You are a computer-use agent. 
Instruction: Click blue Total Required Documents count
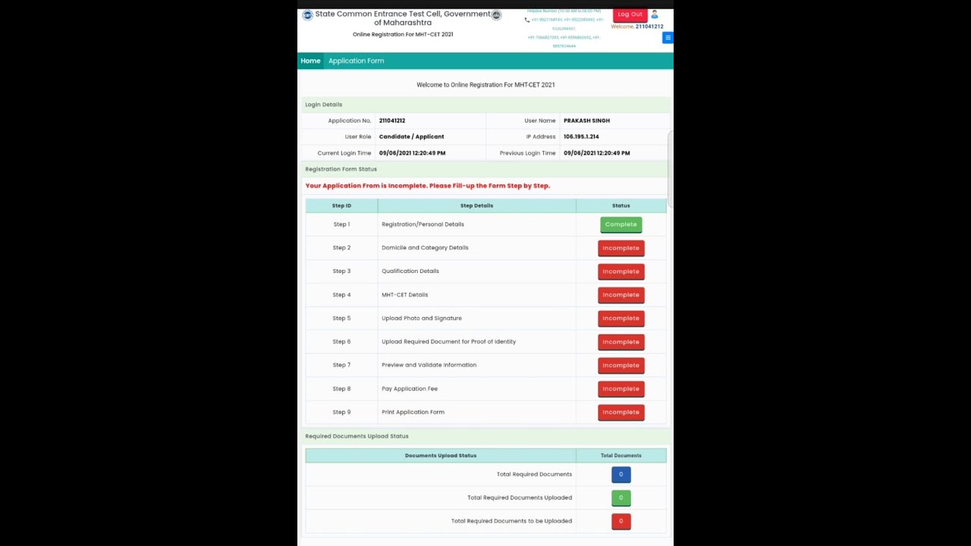click(x=621, y=475)
